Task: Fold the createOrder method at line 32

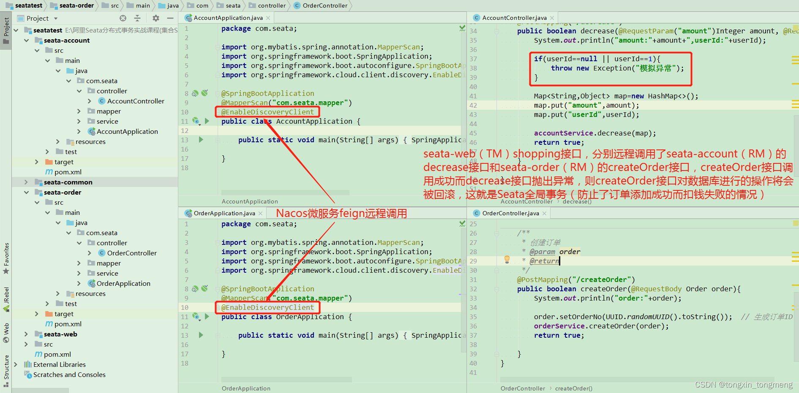Action: point(497,289)
